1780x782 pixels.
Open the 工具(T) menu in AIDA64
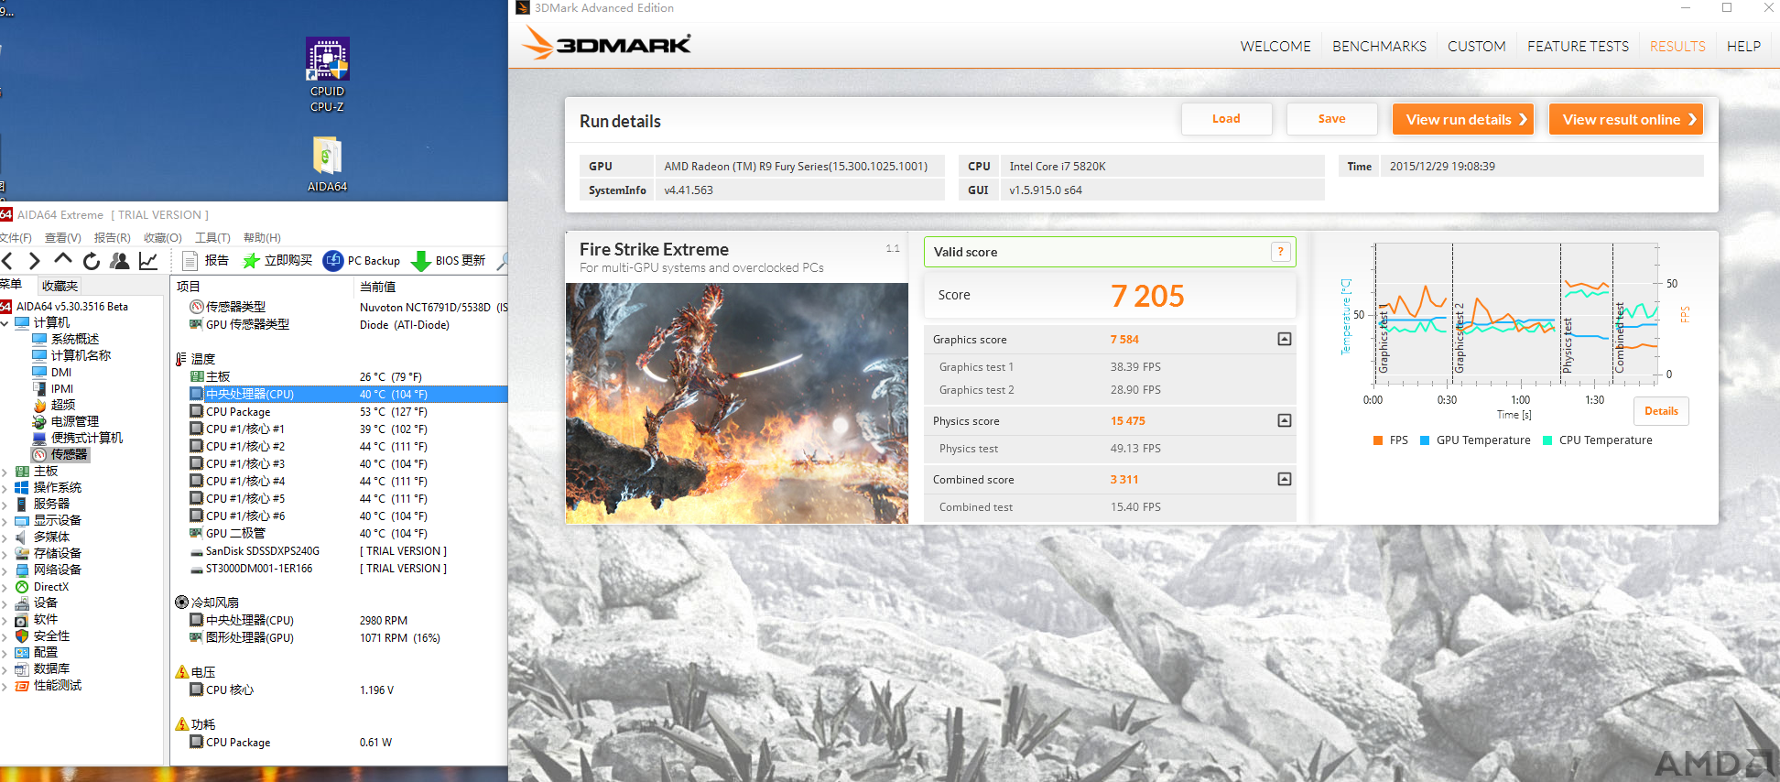[212, 238]
